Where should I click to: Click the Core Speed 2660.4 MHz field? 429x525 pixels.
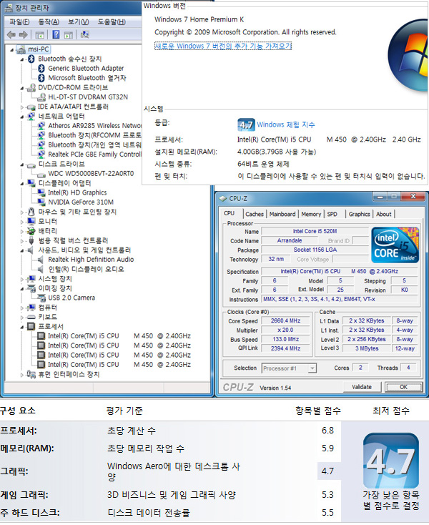[285, 320]
